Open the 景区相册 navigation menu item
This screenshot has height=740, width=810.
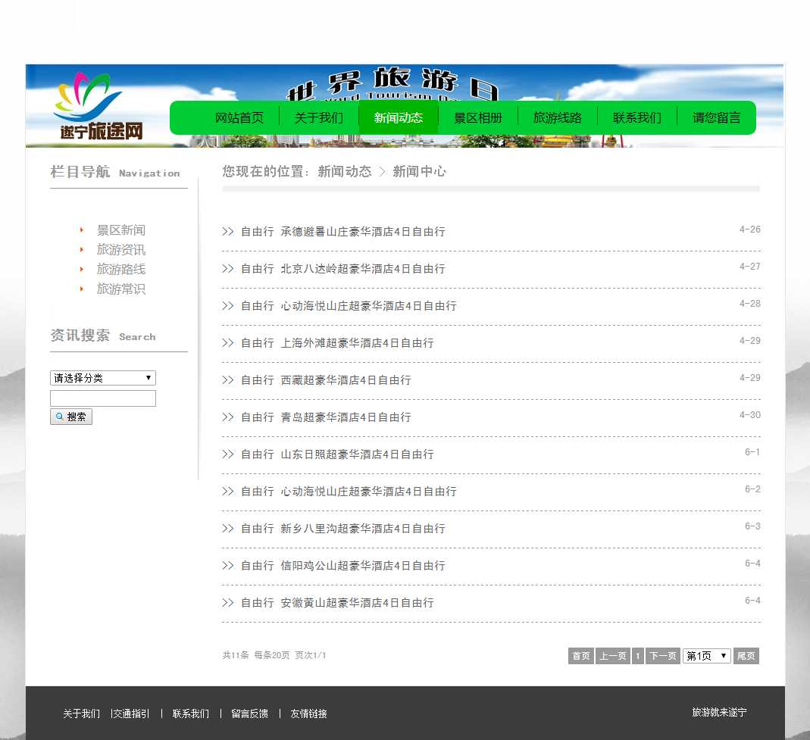pyautogui.click(x=478, y=117)
